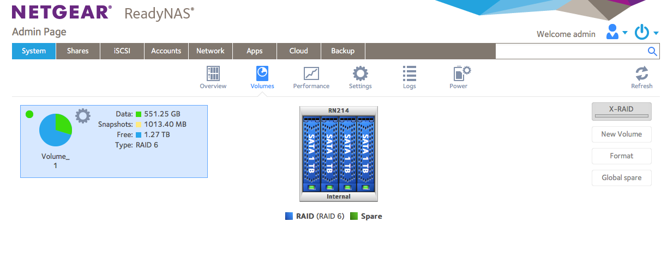Screen dimensions: 667x259
Task: Click the Volume_1 pie chart
Action: click(x=56, y=130)
